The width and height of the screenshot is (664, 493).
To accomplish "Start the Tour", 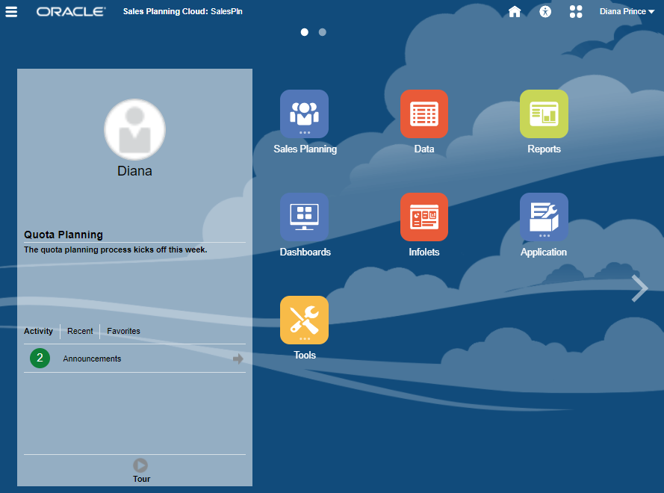I will [140, 465].
